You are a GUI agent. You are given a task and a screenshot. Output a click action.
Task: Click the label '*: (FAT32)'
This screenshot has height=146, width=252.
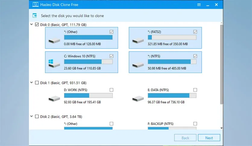point(154,32)
